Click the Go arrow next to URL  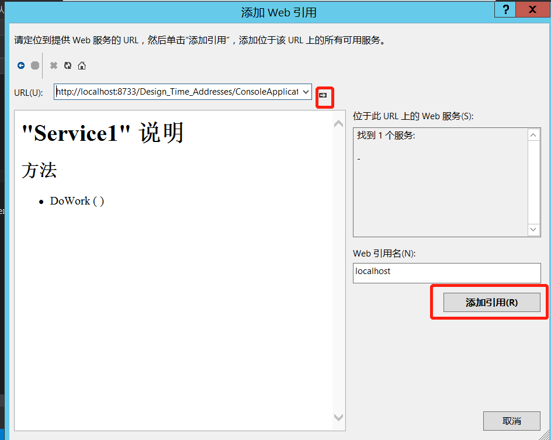[x=323, y=95]
